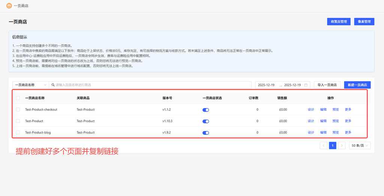Click 预览 link for Test-Product-blog

click(336, 133)
